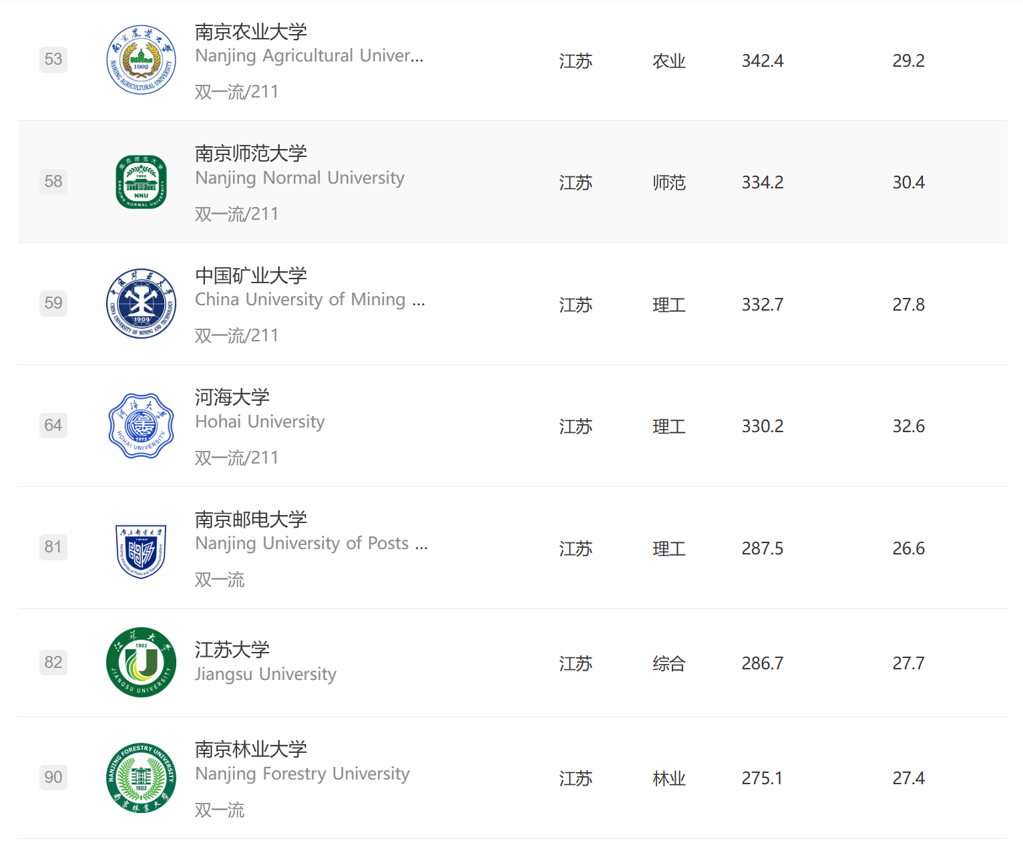Open the 江苏大学 university link
Screen dimensions: 1023x845
(232, 649)
